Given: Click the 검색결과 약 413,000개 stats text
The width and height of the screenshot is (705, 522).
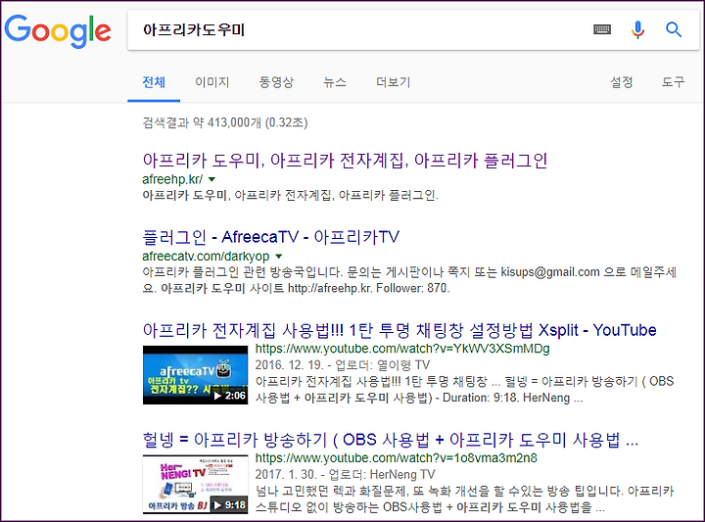Looking at the screenshot, I should 225,122.
